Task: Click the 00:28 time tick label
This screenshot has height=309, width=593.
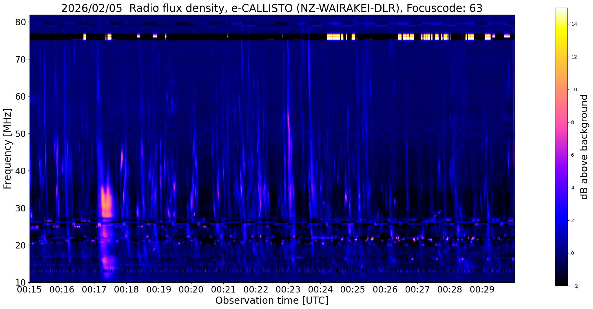Action: [x=450, y=289]
